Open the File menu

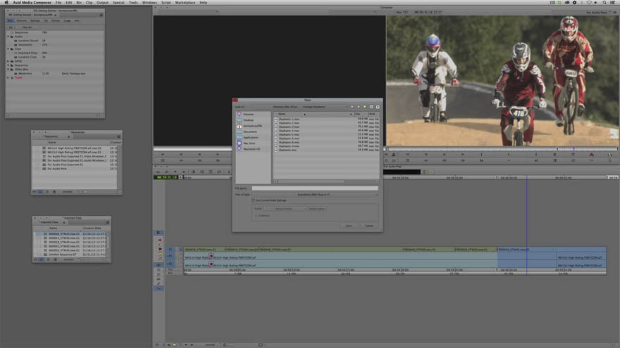click(x=58, y=2)
